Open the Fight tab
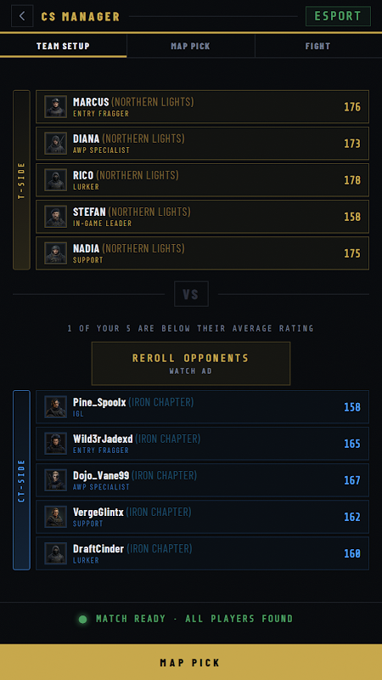This screenshot has width=382, height=680. [x=317, y=46]
